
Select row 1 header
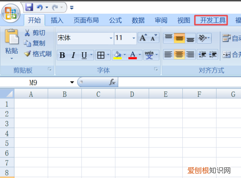[x=7, y=104]
